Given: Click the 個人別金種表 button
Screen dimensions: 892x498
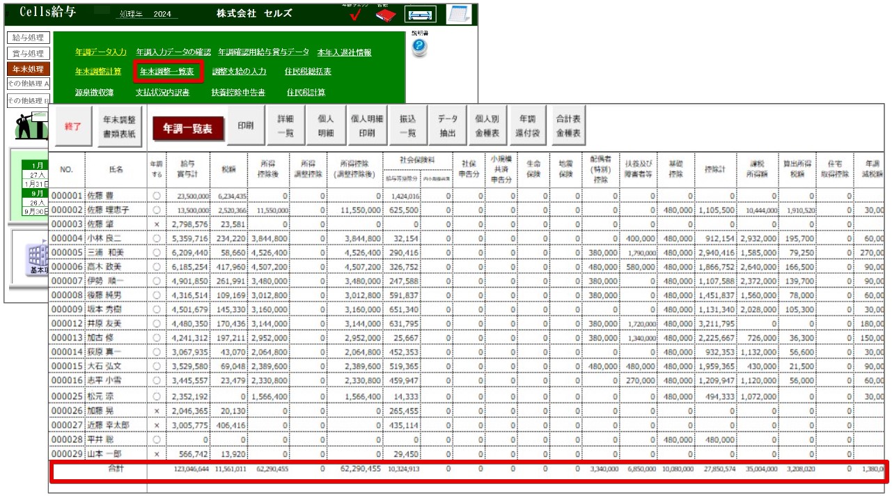Looking at the screenshot, I should click(487, 126).
